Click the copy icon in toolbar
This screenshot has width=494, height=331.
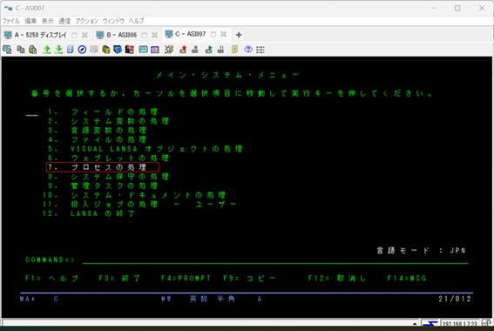(21, 50)
